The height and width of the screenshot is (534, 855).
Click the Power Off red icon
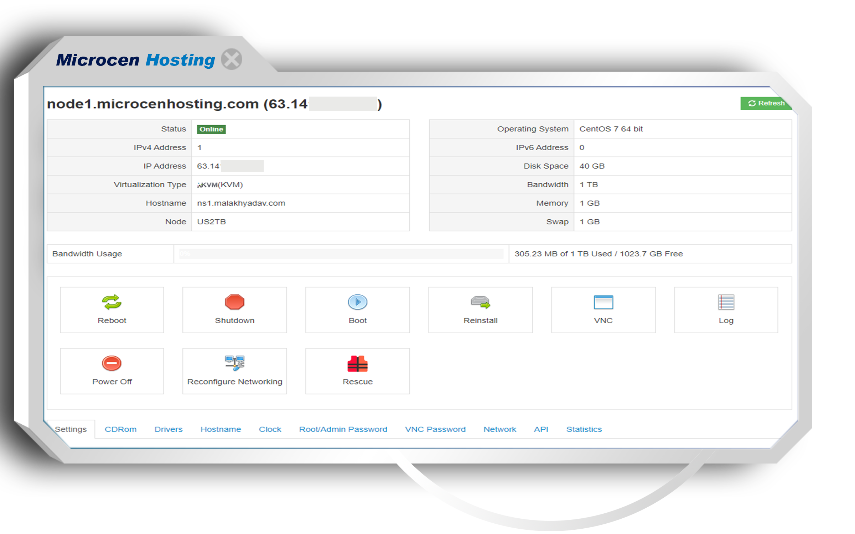pos(112,363)
